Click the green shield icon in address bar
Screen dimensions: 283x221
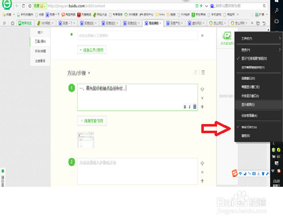pos(197,6)
